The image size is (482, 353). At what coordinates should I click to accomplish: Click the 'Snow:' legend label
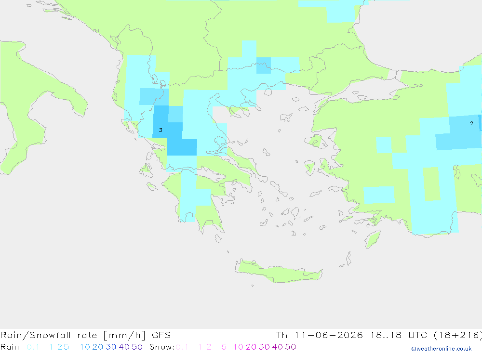coord(161,347)
